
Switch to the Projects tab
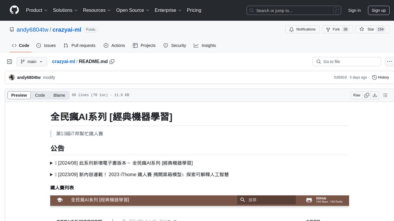coord(144,45)
